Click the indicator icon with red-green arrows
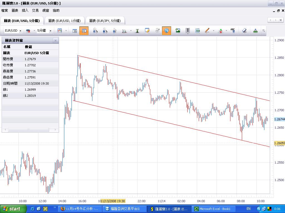The width and height of the screenshot is (285, 213). (x=221, y=31)
